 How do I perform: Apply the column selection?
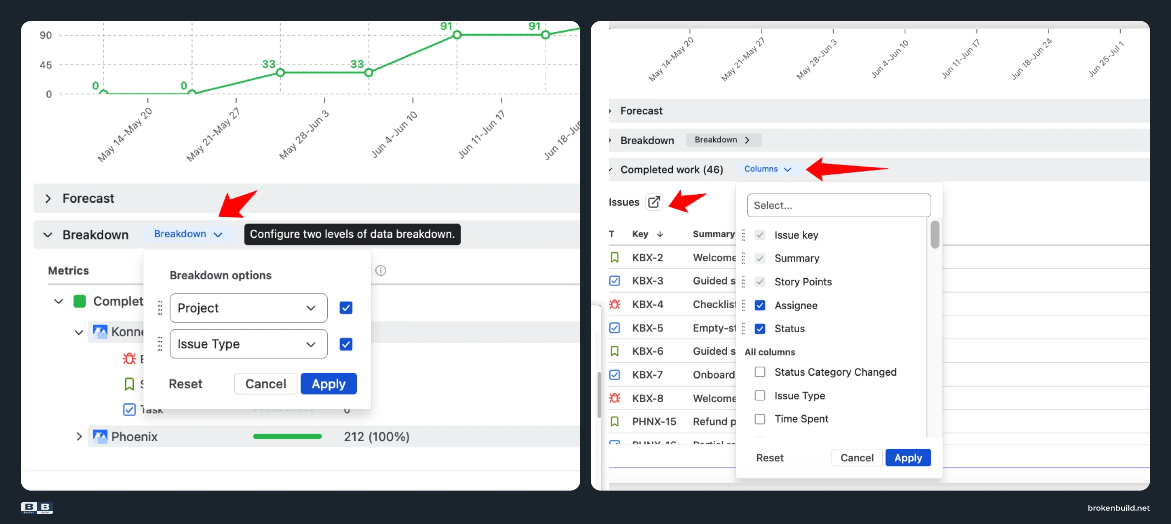click(908, 458)
